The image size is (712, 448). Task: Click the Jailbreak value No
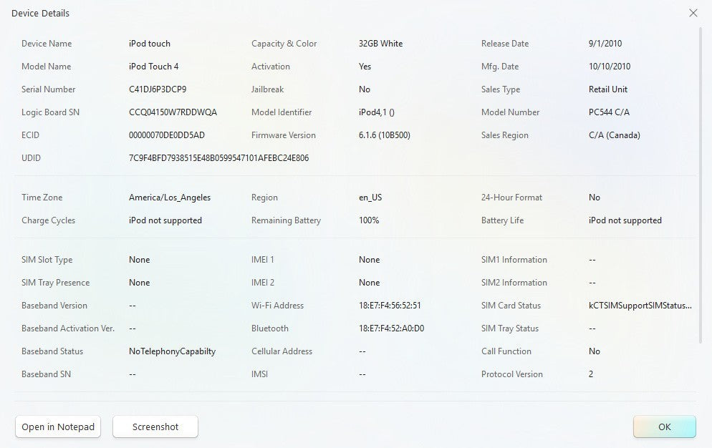tap(364, 89)
